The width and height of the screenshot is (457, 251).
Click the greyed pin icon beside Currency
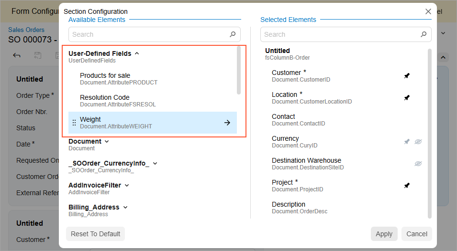click(407, 142)
